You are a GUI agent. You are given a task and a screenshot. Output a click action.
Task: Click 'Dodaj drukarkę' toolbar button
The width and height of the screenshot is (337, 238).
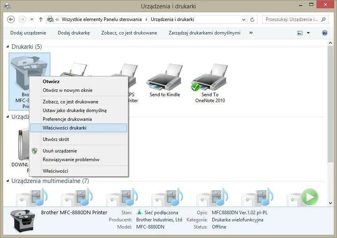(x=74, y=33)
